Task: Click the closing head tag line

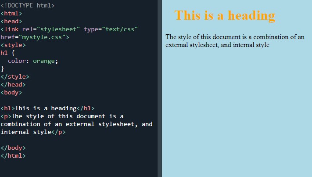Action: click(x=13, y=85)
